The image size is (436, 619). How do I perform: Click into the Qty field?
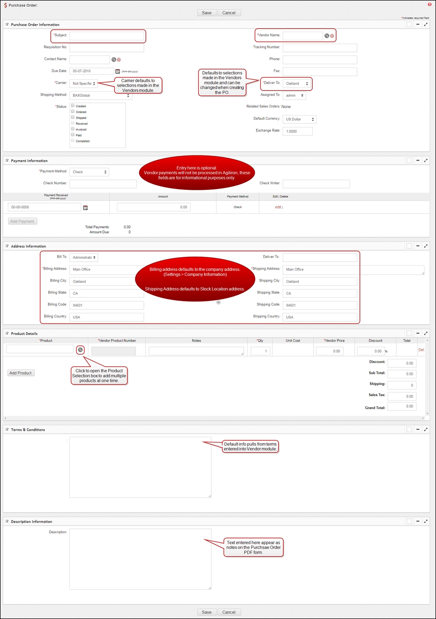pyautogui.click(x=260, y=351)
